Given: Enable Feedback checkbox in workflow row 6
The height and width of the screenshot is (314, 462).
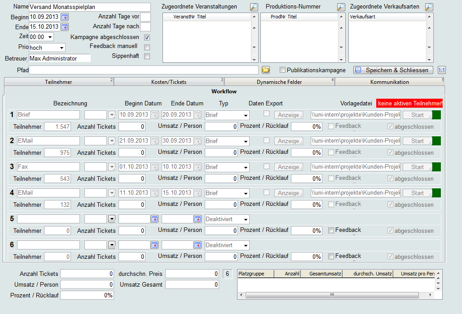Looking at the screenshot, I should pos(331,256).
